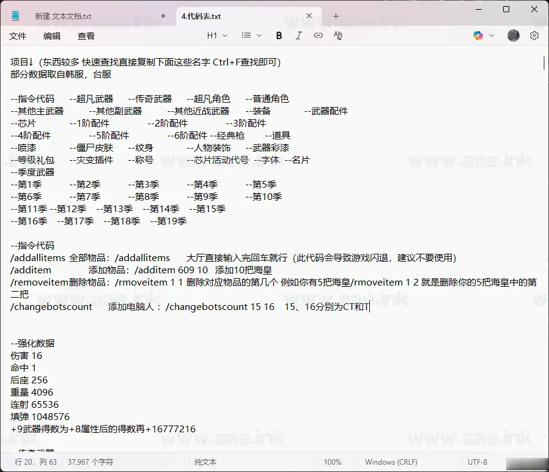Clear text formatting with the erase-format icon
The width and height of the screenshot is (549, 472).
337,35
